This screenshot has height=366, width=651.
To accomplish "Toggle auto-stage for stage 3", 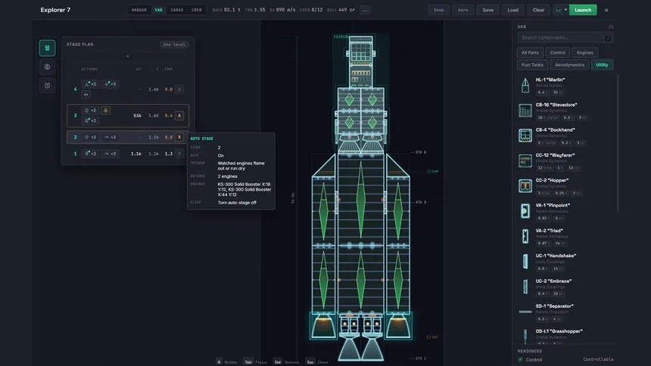I will click(179, 116).
